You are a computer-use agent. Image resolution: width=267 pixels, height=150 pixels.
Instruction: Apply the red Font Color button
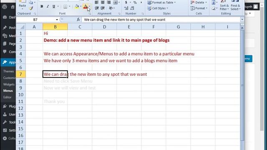tap(86, 7)
